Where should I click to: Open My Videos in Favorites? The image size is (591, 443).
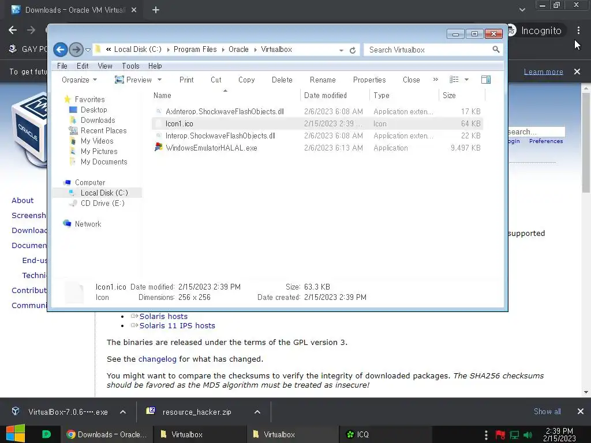[97, 141]
